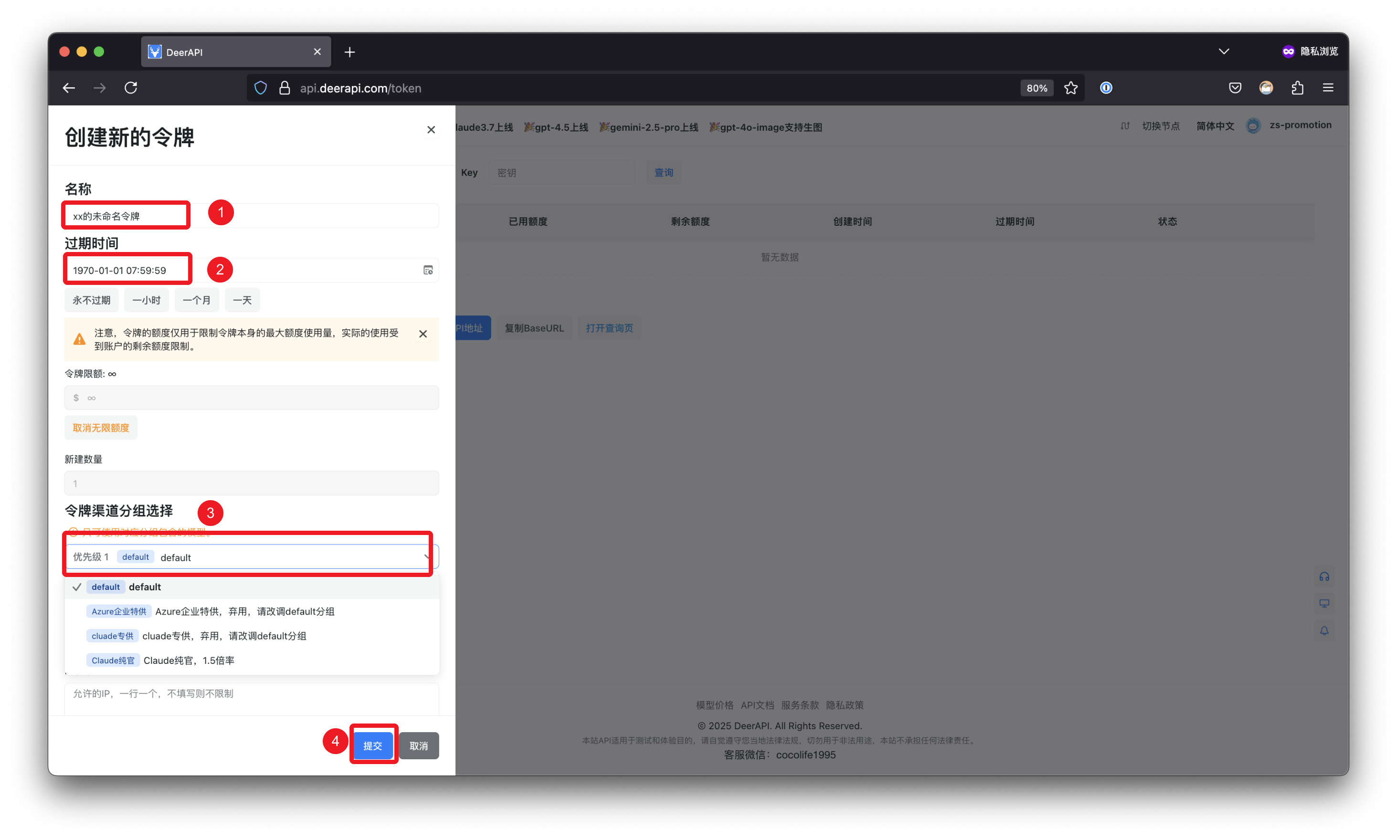This screenshot has width=1397, height=839.
Task: Close the DeerAPI tab
Action: click(x=317, y=52)
